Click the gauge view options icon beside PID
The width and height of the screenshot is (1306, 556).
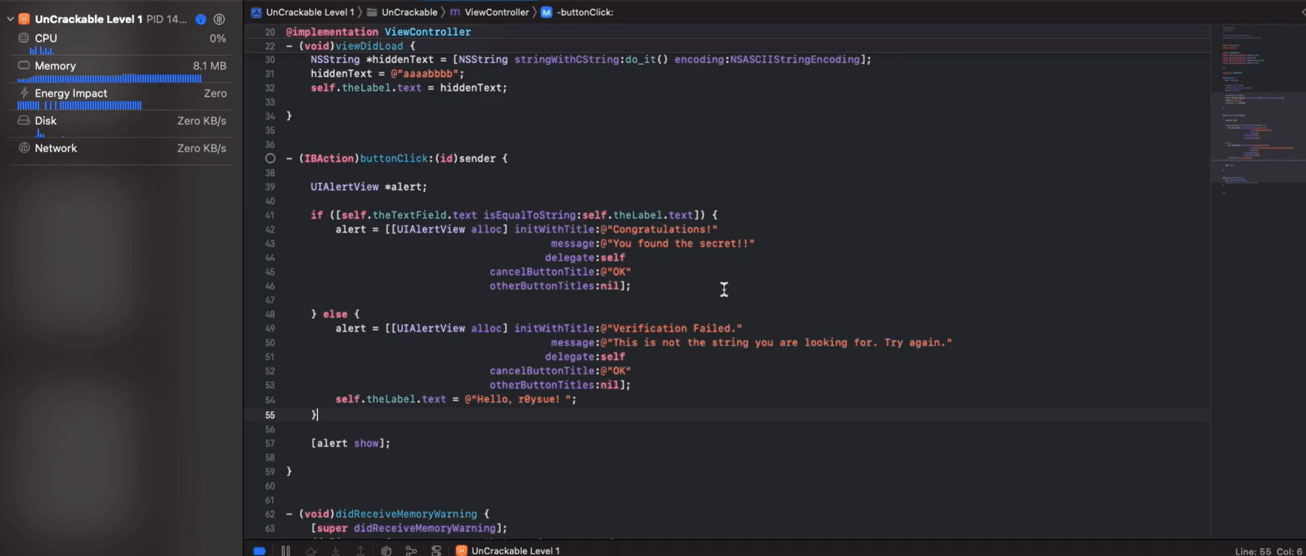(219, 19)
